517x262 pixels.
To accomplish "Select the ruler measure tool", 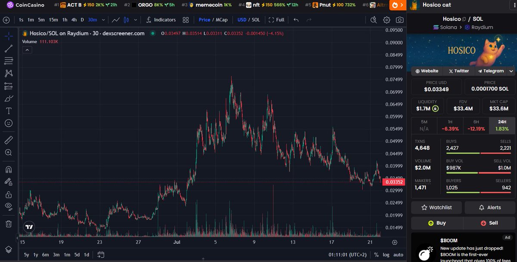I will 8,140.
